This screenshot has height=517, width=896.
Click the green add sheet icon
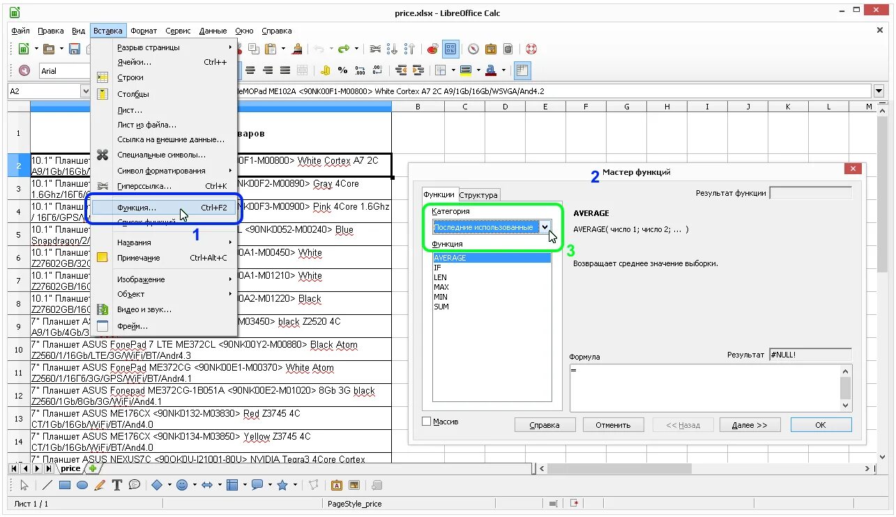click(93, 469)
